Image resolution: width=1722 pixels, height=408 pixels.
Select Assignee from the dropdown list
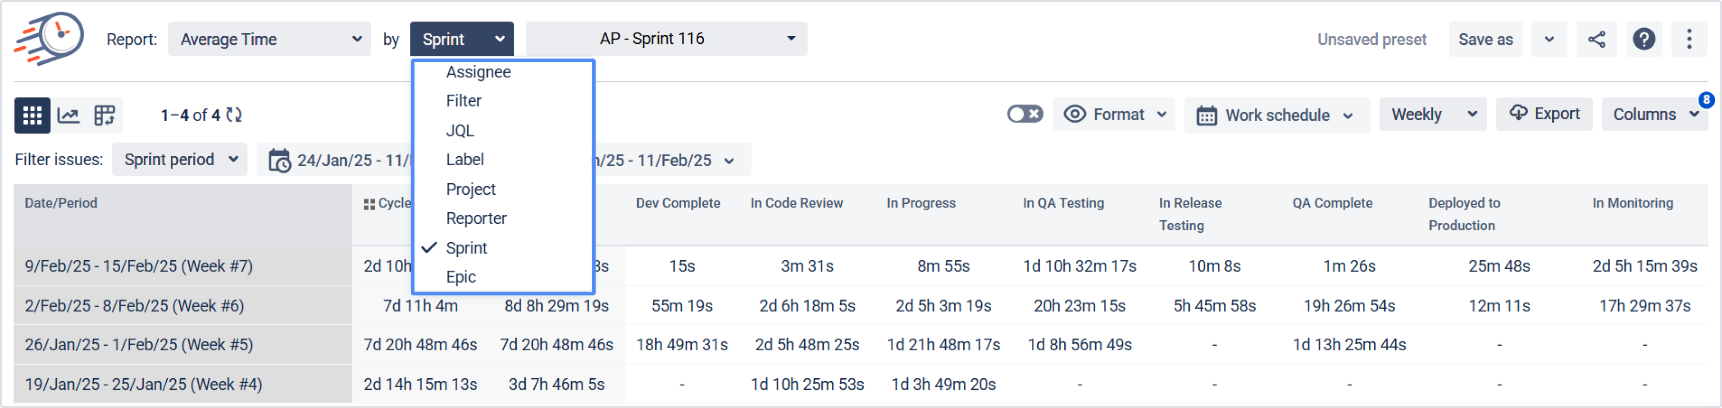click(x=478, y=72)
